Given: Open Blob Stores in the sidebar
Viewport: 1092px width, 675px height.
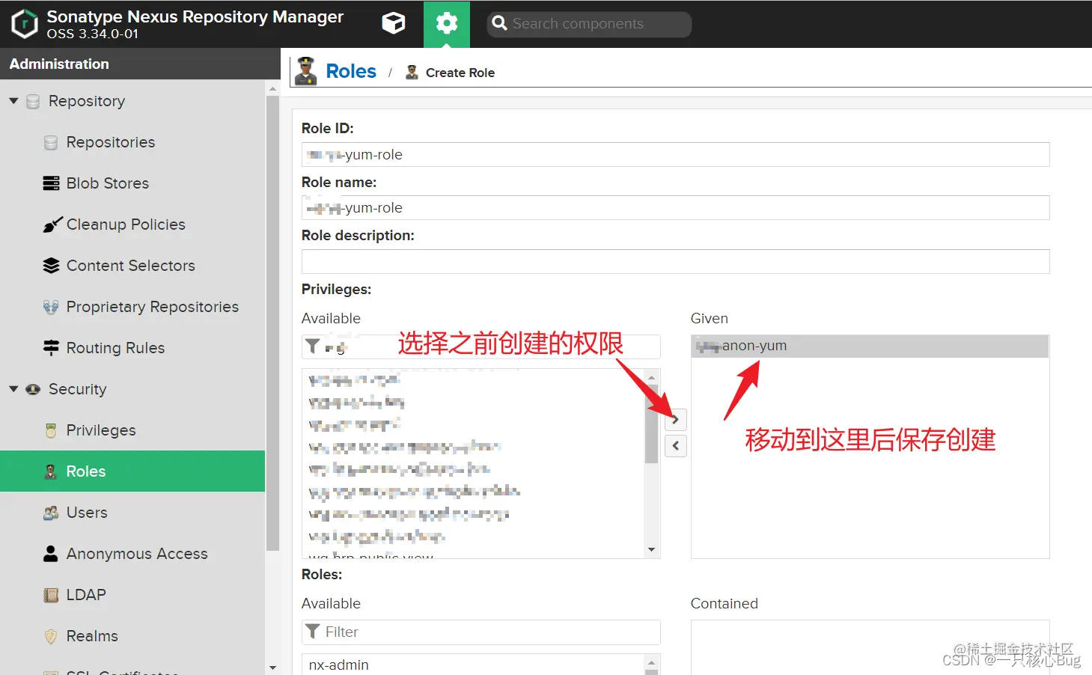Looking at the screenshot, I should [x=108, y=183].
